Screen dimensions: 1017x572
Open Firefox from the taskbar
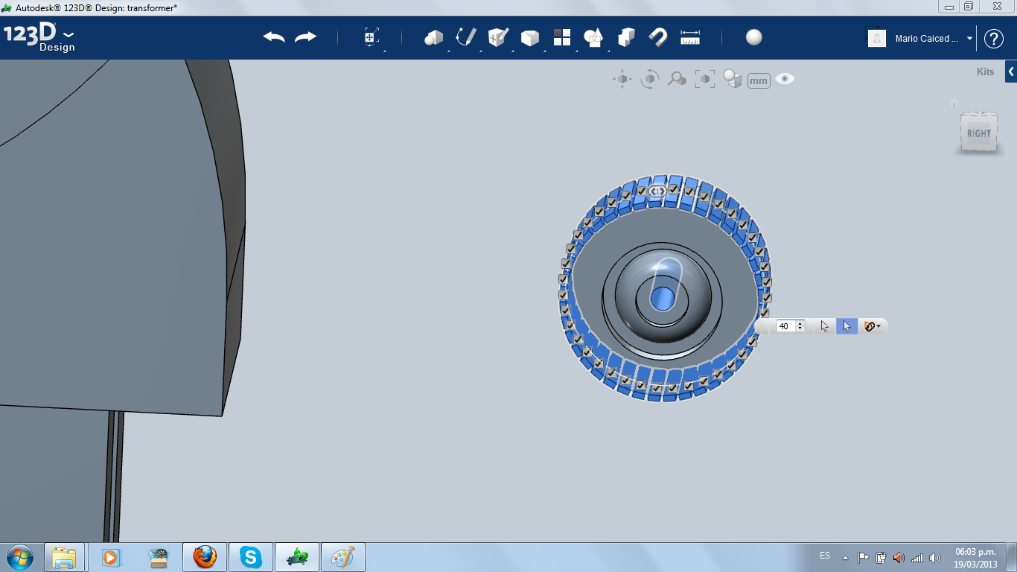click(205, 557)
